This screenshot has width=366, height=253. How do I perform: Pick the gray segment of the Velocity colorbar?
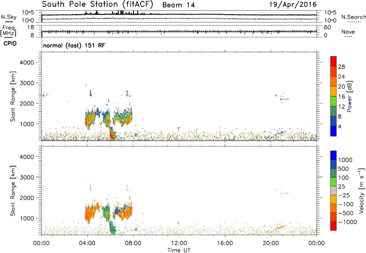[x=334, y=190]
